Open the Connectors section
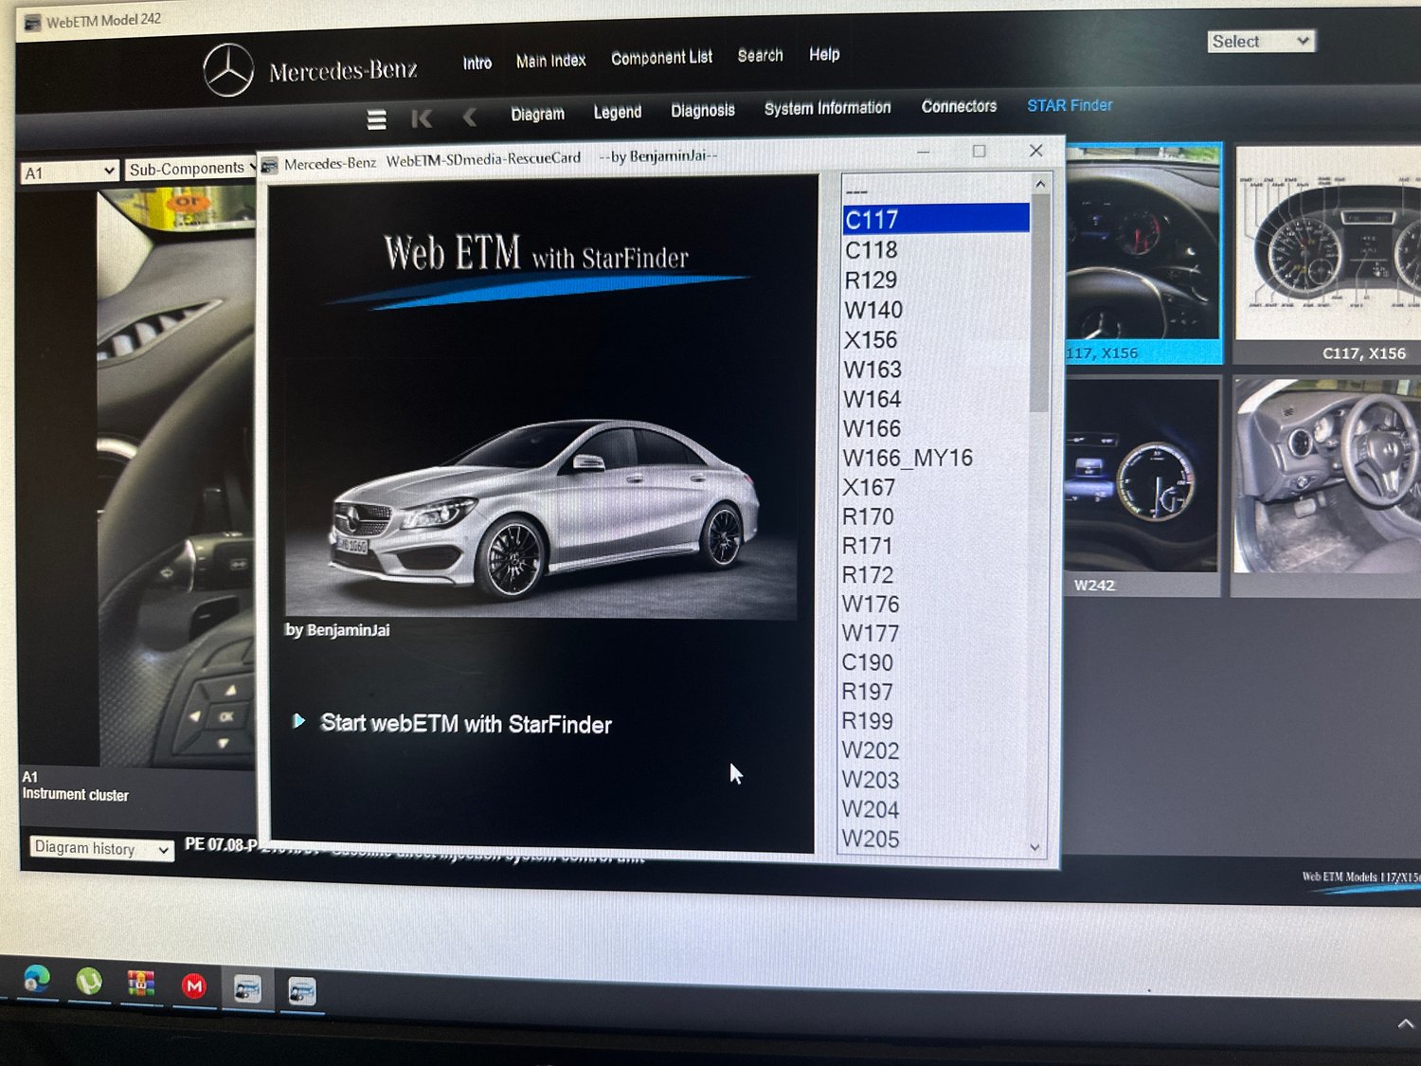This screenshot has height=1066, width=1421. click(959, 106)
